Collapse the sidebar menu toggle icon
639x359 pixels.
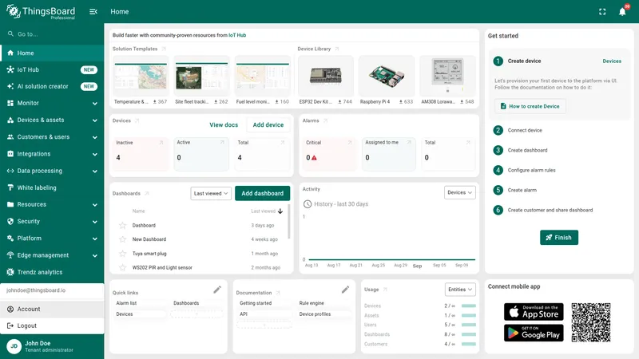pyautogui.click(x=93, y=12)
